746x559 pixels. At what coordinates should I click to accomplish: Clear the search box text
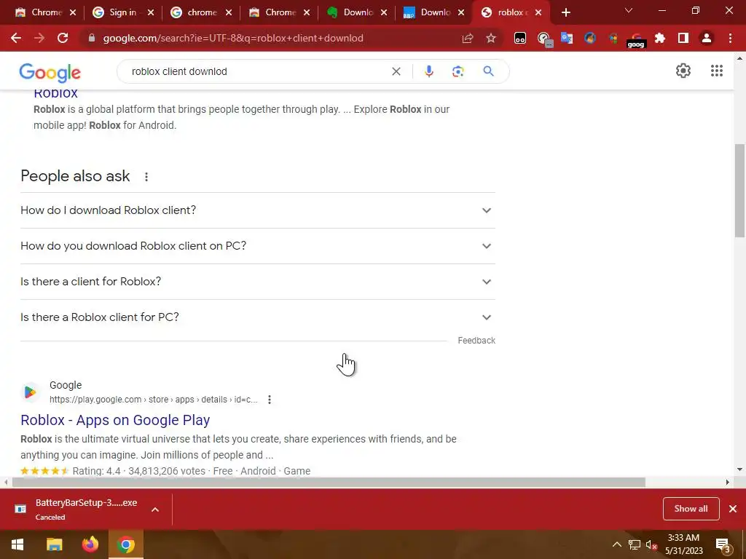(x=396, y=71)
